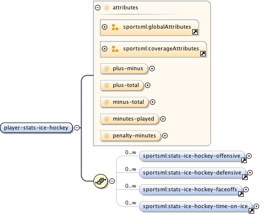Expand the stats-ice-hockey-offensive element
Screen dimensions: 268x214
(249, 156)
